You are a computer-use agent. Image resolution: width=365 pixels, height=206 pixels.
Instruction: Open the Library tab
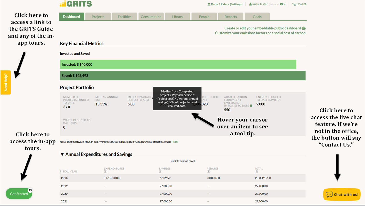pyautogui.click(x=178, y=17)
